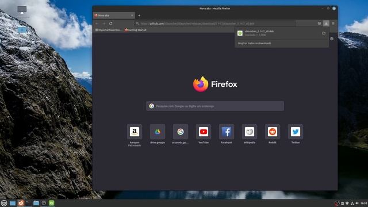This screenshot has width=368, height=207.
Task: Click the Downloads toolbar button
Action: tap(326, 24)
